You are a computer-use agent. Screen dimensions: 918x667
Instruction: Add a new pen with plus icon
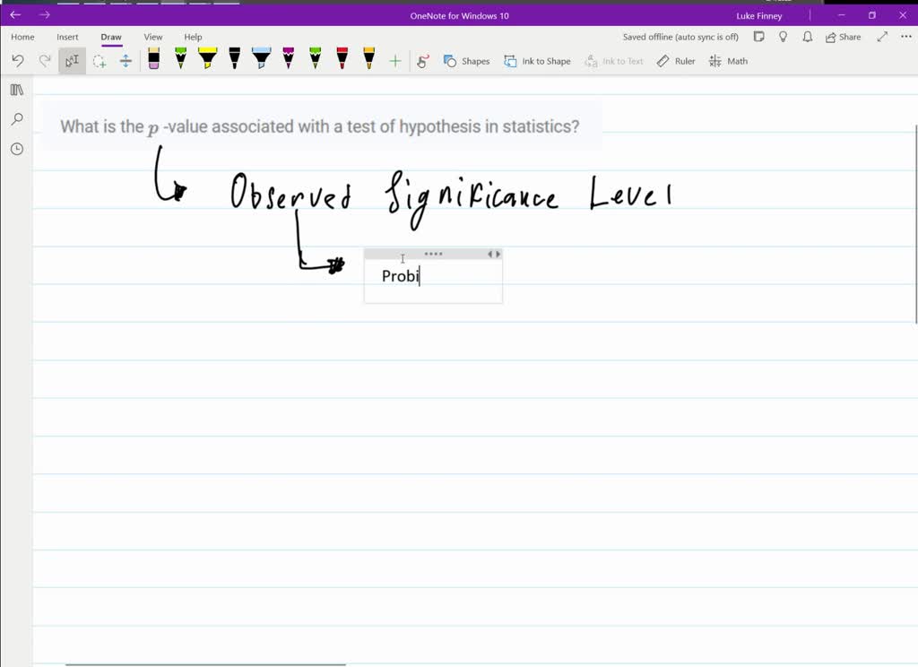click(395, 61)
